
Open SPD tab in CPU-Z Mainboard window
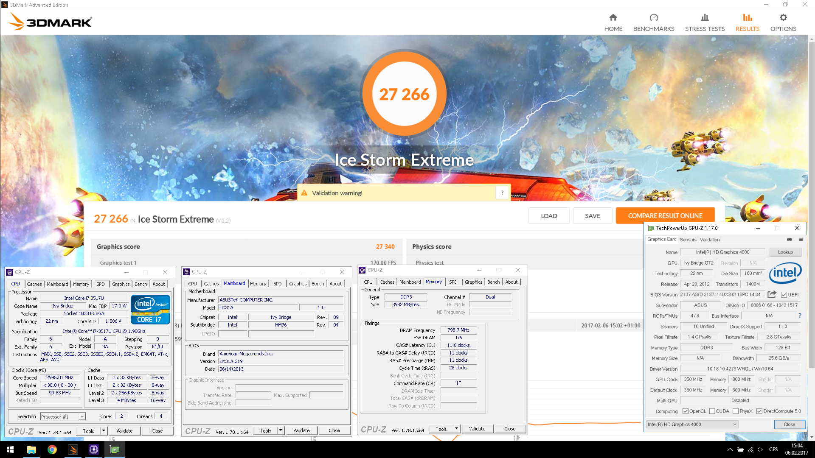[x=277, y=284]
